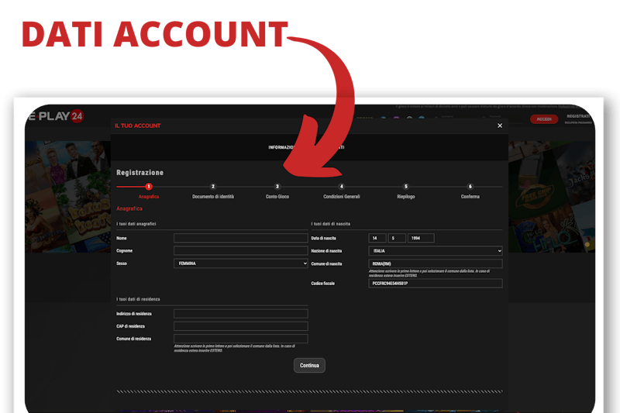The height and width of the screenshot is (413, 620).
Task: Click step 4 Condizioni Generali circle
Action: click(x=341, y=187)
